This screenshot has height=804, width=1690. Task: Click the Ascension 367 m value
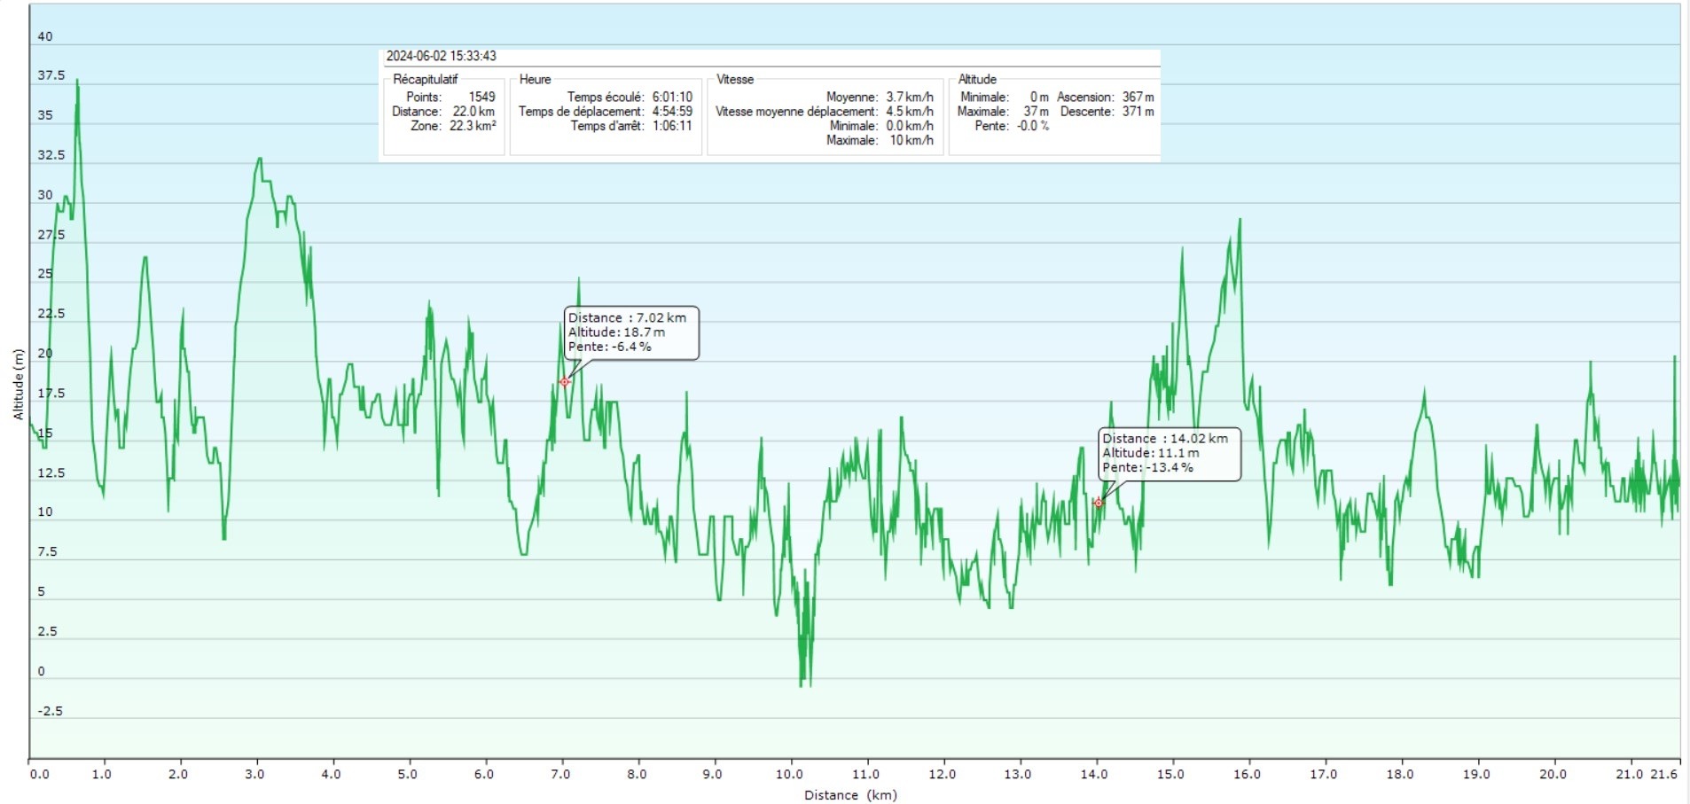click(x=1138, y=97)
